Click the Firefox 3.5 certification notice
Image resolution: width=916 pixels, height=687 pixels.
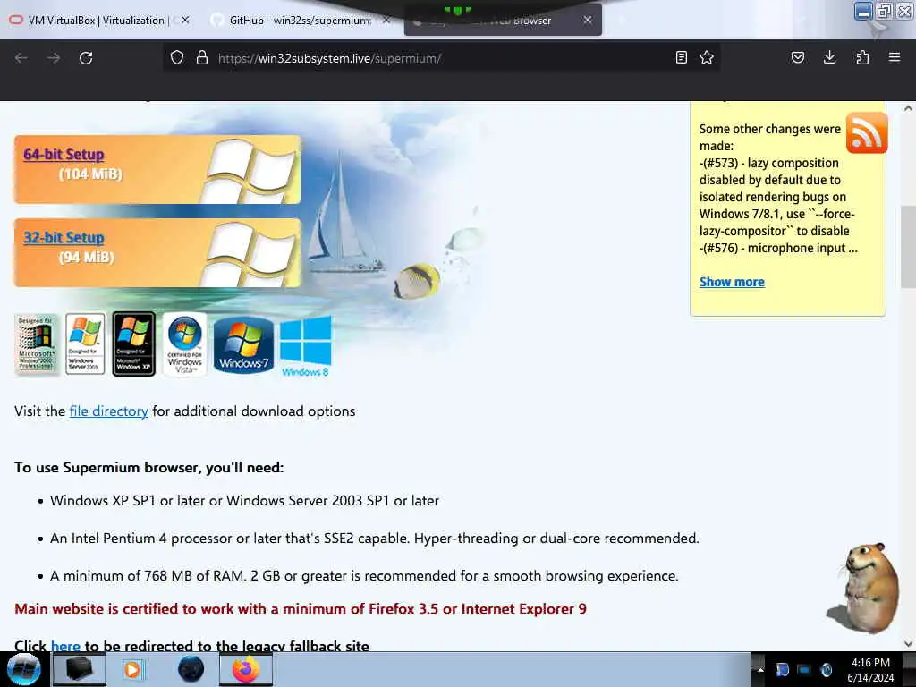click(301, 608)
